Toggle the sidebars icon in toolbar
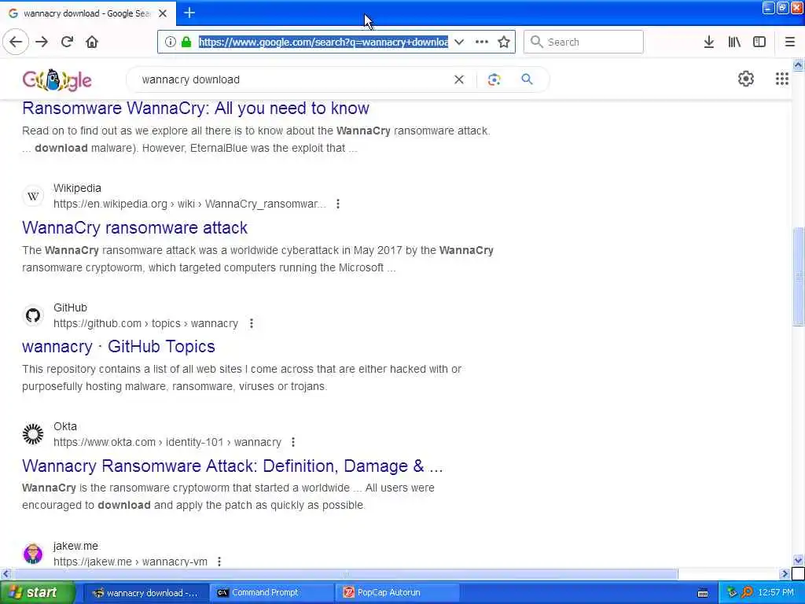Screen dimensions: 805x604 coord(759,42)
